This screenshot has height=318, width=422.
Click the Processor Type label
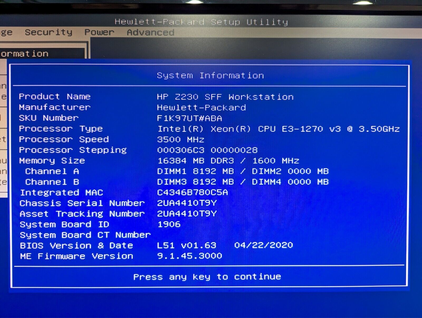point(61,129)
